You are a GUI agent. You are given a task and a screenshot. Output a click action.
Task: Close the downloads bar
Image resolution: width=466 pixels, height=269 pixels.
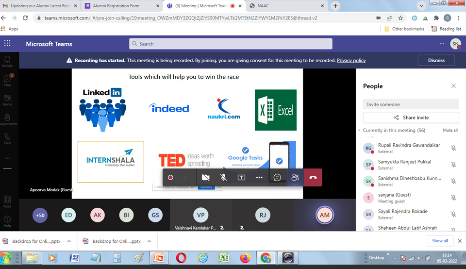click(460, 241)
